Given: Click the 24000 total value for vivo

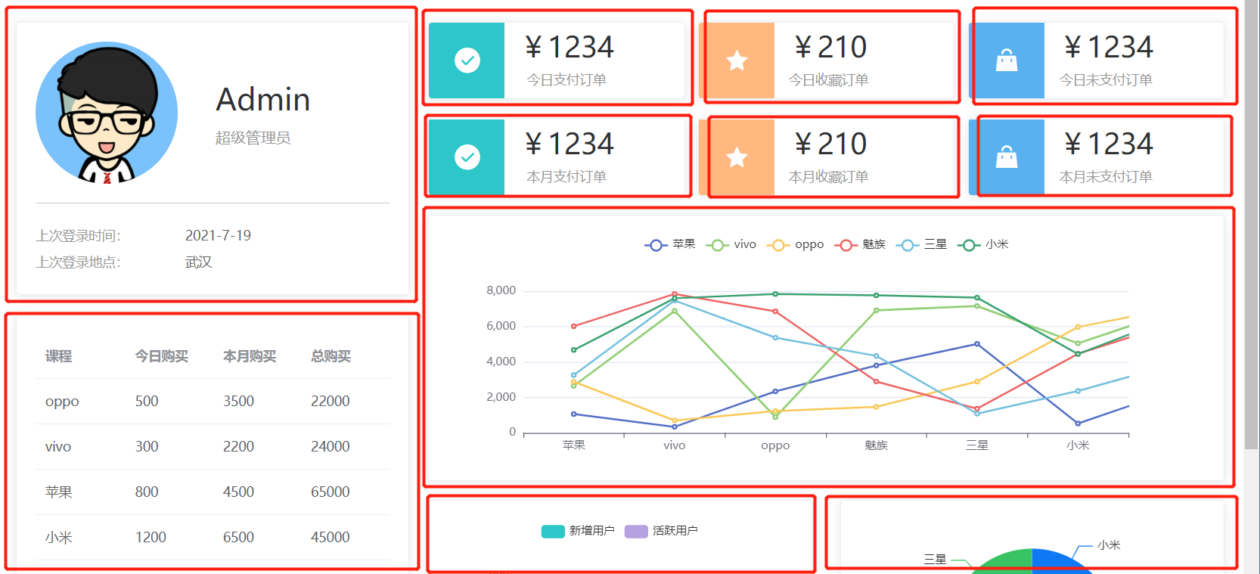Looking at the screenshot, I should [x=331, y=447].
